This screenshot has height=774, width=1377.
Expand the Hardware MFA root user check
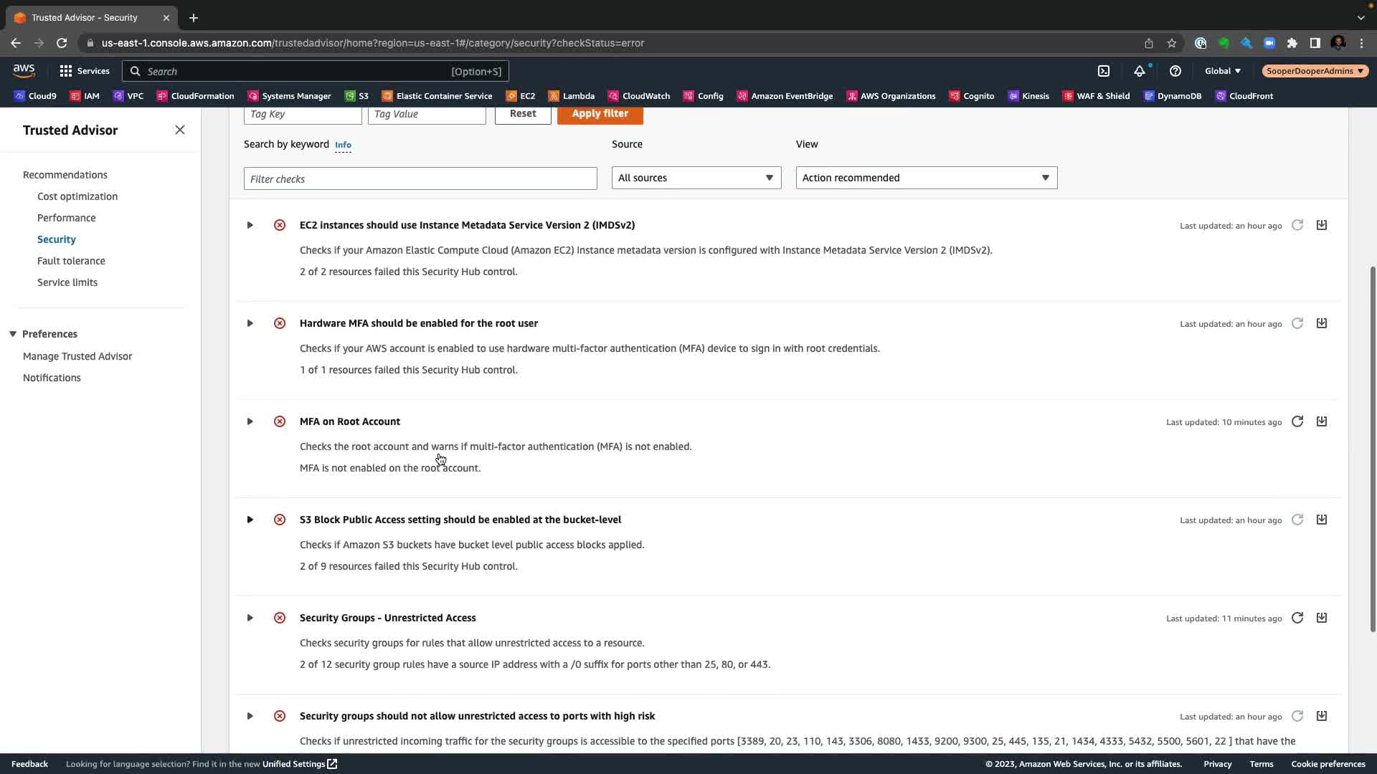(x=250, y=323)
